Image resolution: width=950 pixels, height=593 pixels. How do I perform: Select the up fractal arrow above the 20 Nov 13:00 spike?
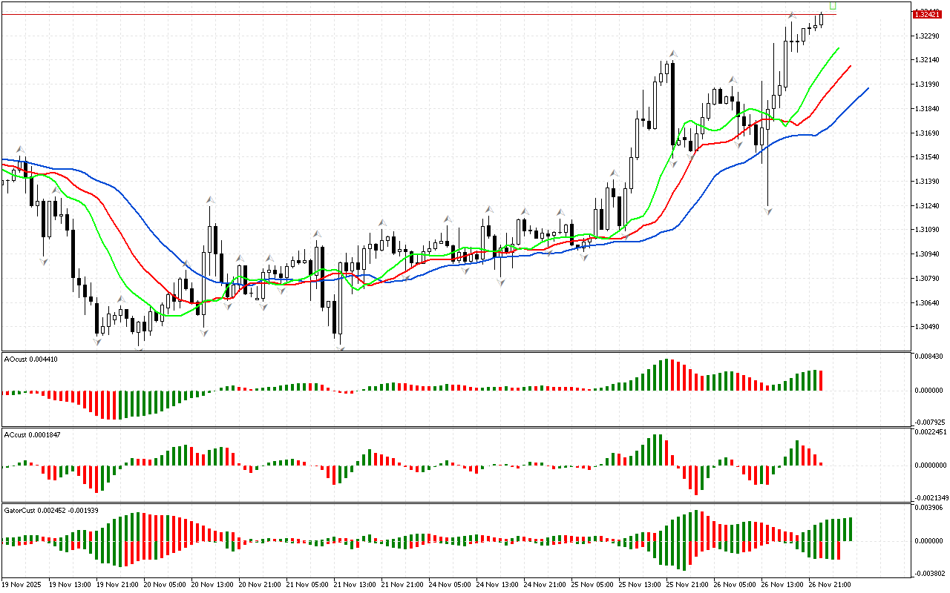coord(211,200)
